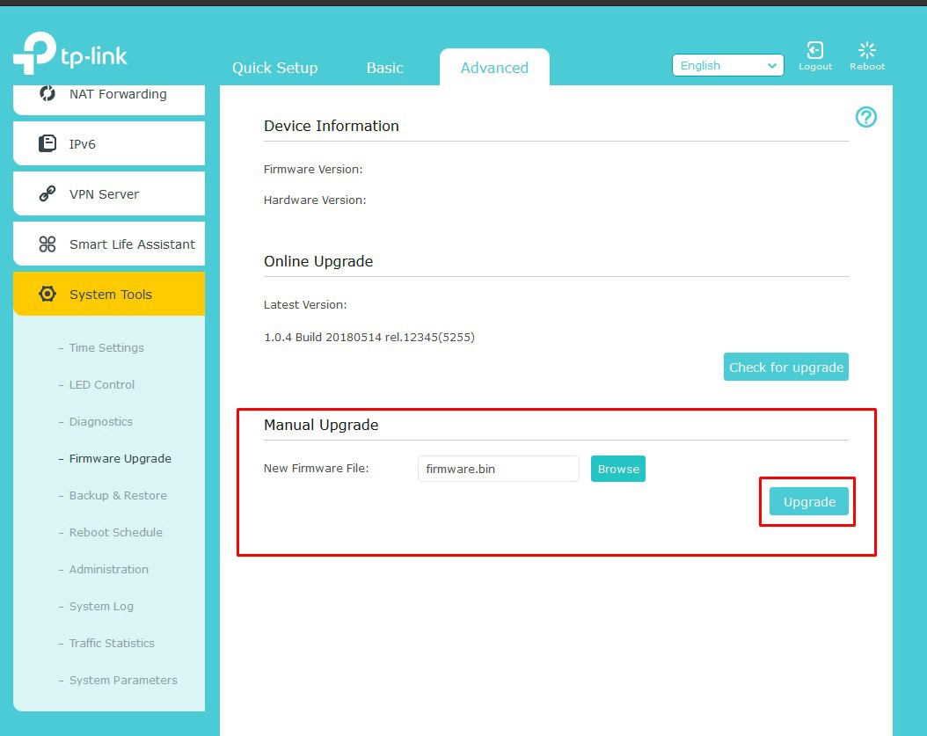Go to Time Settings submenu
The image size is (927, 736).
pos(106,348)
